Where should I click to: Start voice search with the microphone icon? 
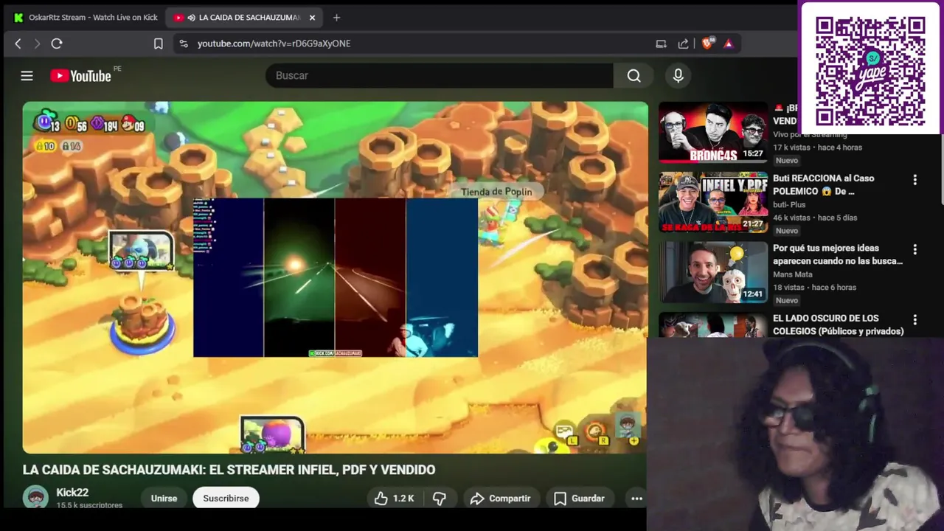point(678,75)
